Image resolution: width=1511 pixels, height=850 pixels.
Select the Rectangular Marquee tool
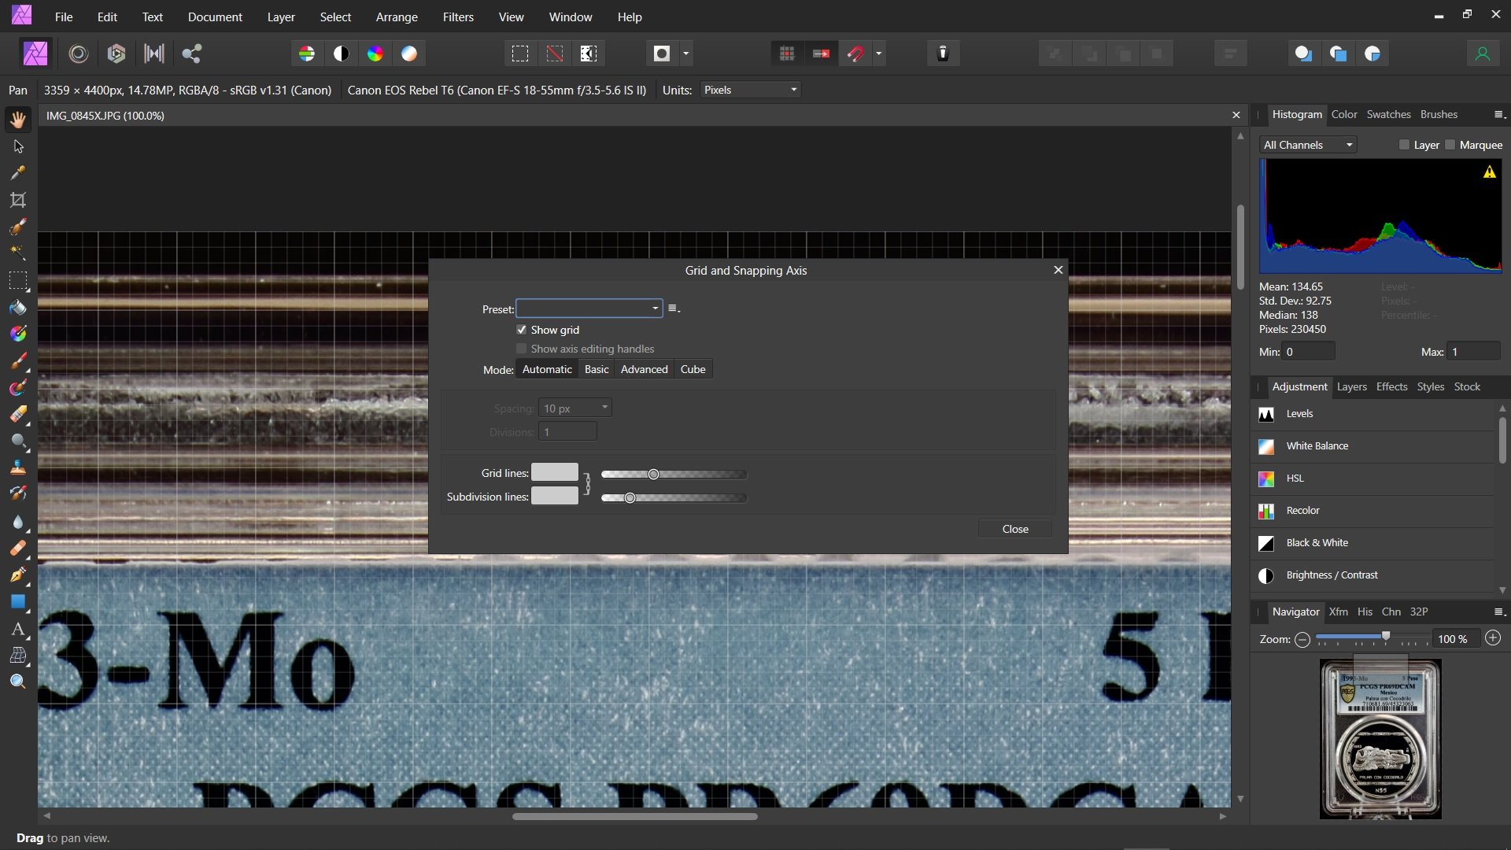pyautogui.click(x=18, y=280)
